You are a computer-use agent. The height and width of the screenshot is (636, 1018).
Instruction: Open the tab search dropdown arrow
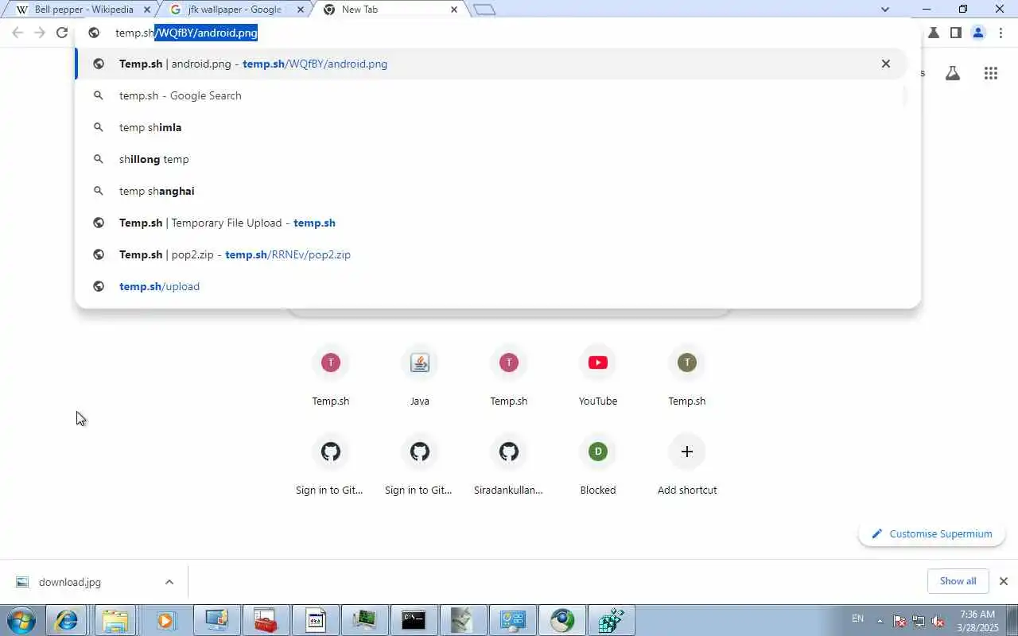point(885,10)
